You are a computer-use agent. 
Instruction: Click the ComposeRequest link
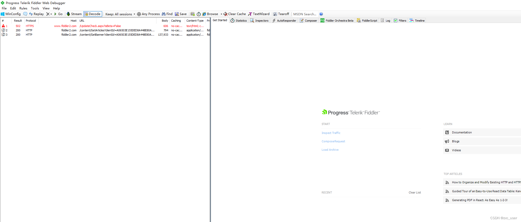[333, 141]
